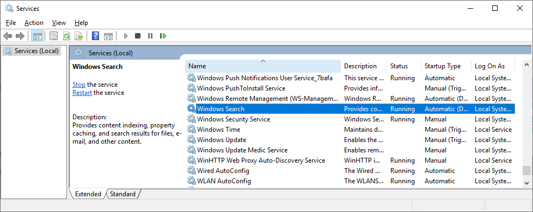Select Windows Remote Management (WS-Management) name

click(x=268, y=99)
